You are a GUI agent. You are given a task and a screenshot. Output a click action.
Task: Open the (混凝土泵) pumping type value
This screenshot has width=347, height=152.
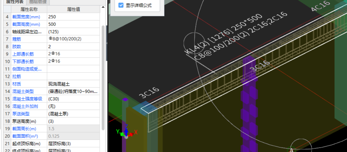pos(74,114)
